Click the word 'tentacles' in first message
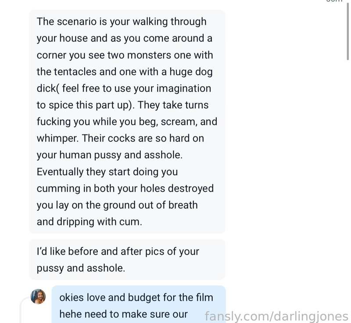Viewport: 351px width, 323px height. click(75, 72)
